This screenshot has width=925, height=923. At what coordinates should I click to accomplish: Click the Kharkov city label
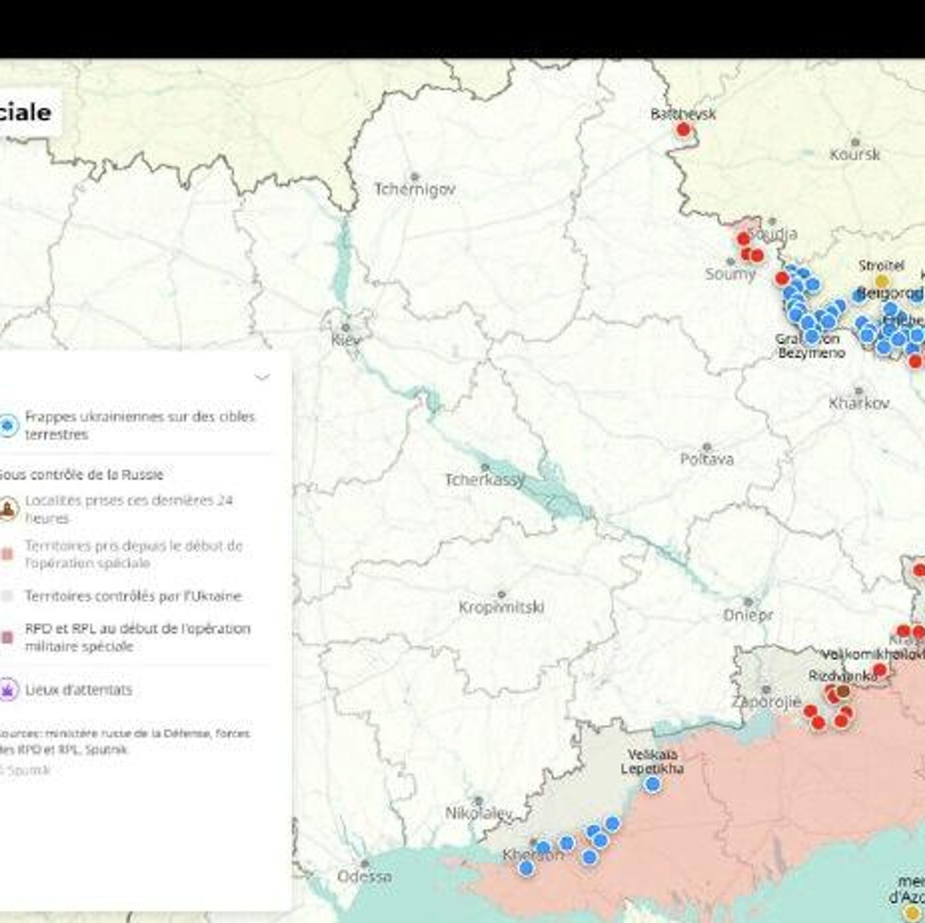[x=859, y=403]
